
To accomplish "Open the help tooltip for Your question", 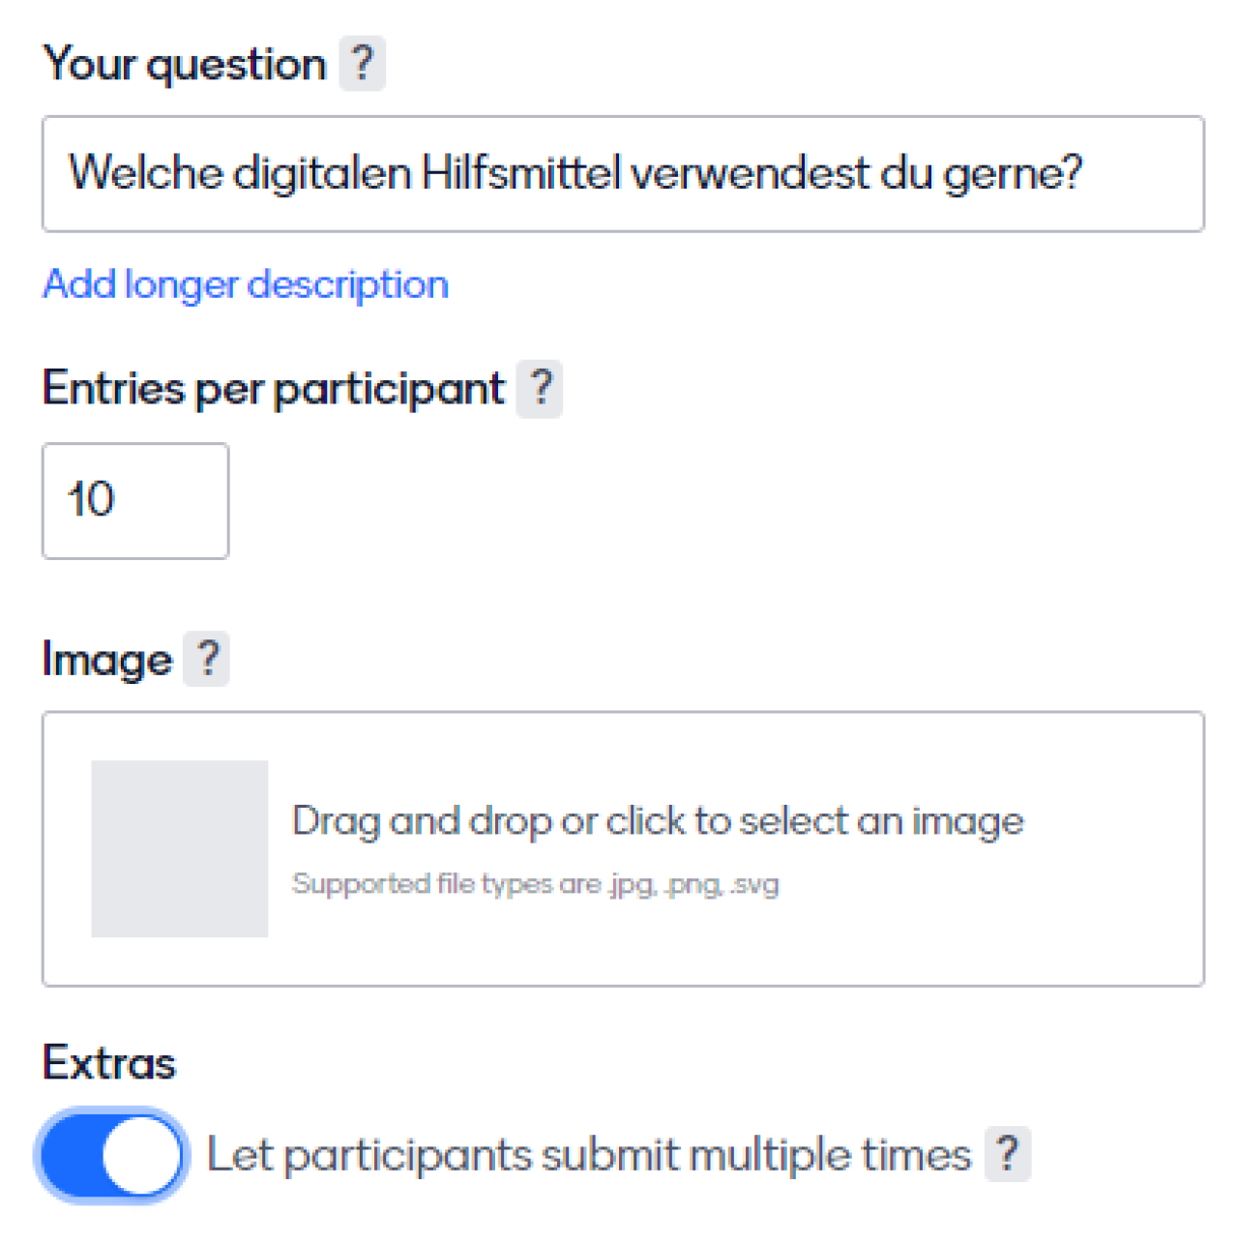I will click(x=362, y=64).
